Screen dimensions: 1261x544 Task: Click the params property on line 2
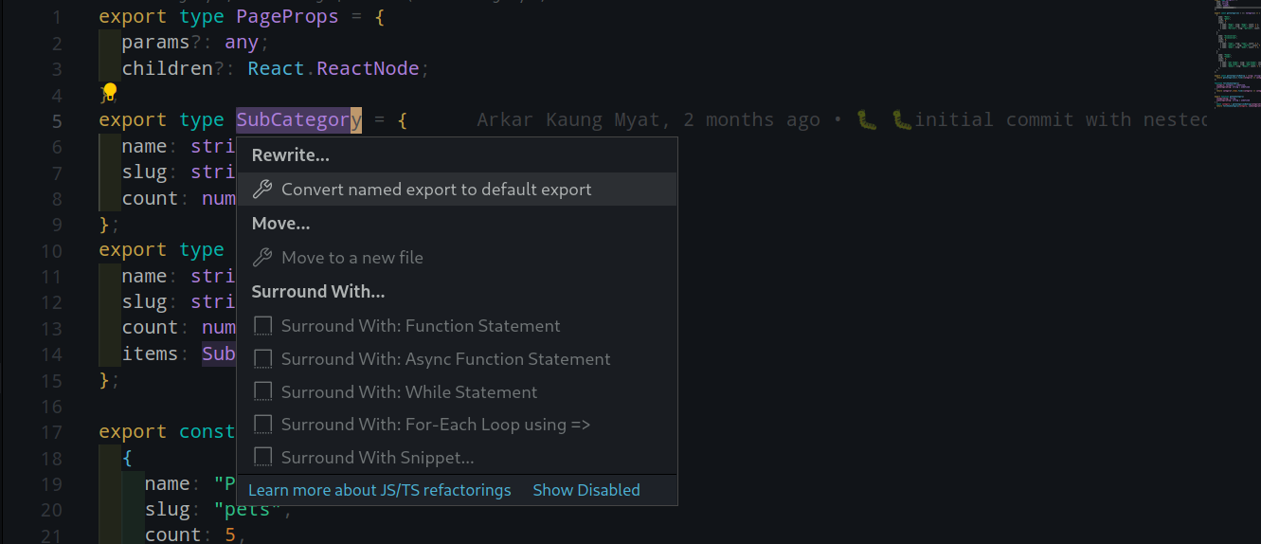coord(155,43)
